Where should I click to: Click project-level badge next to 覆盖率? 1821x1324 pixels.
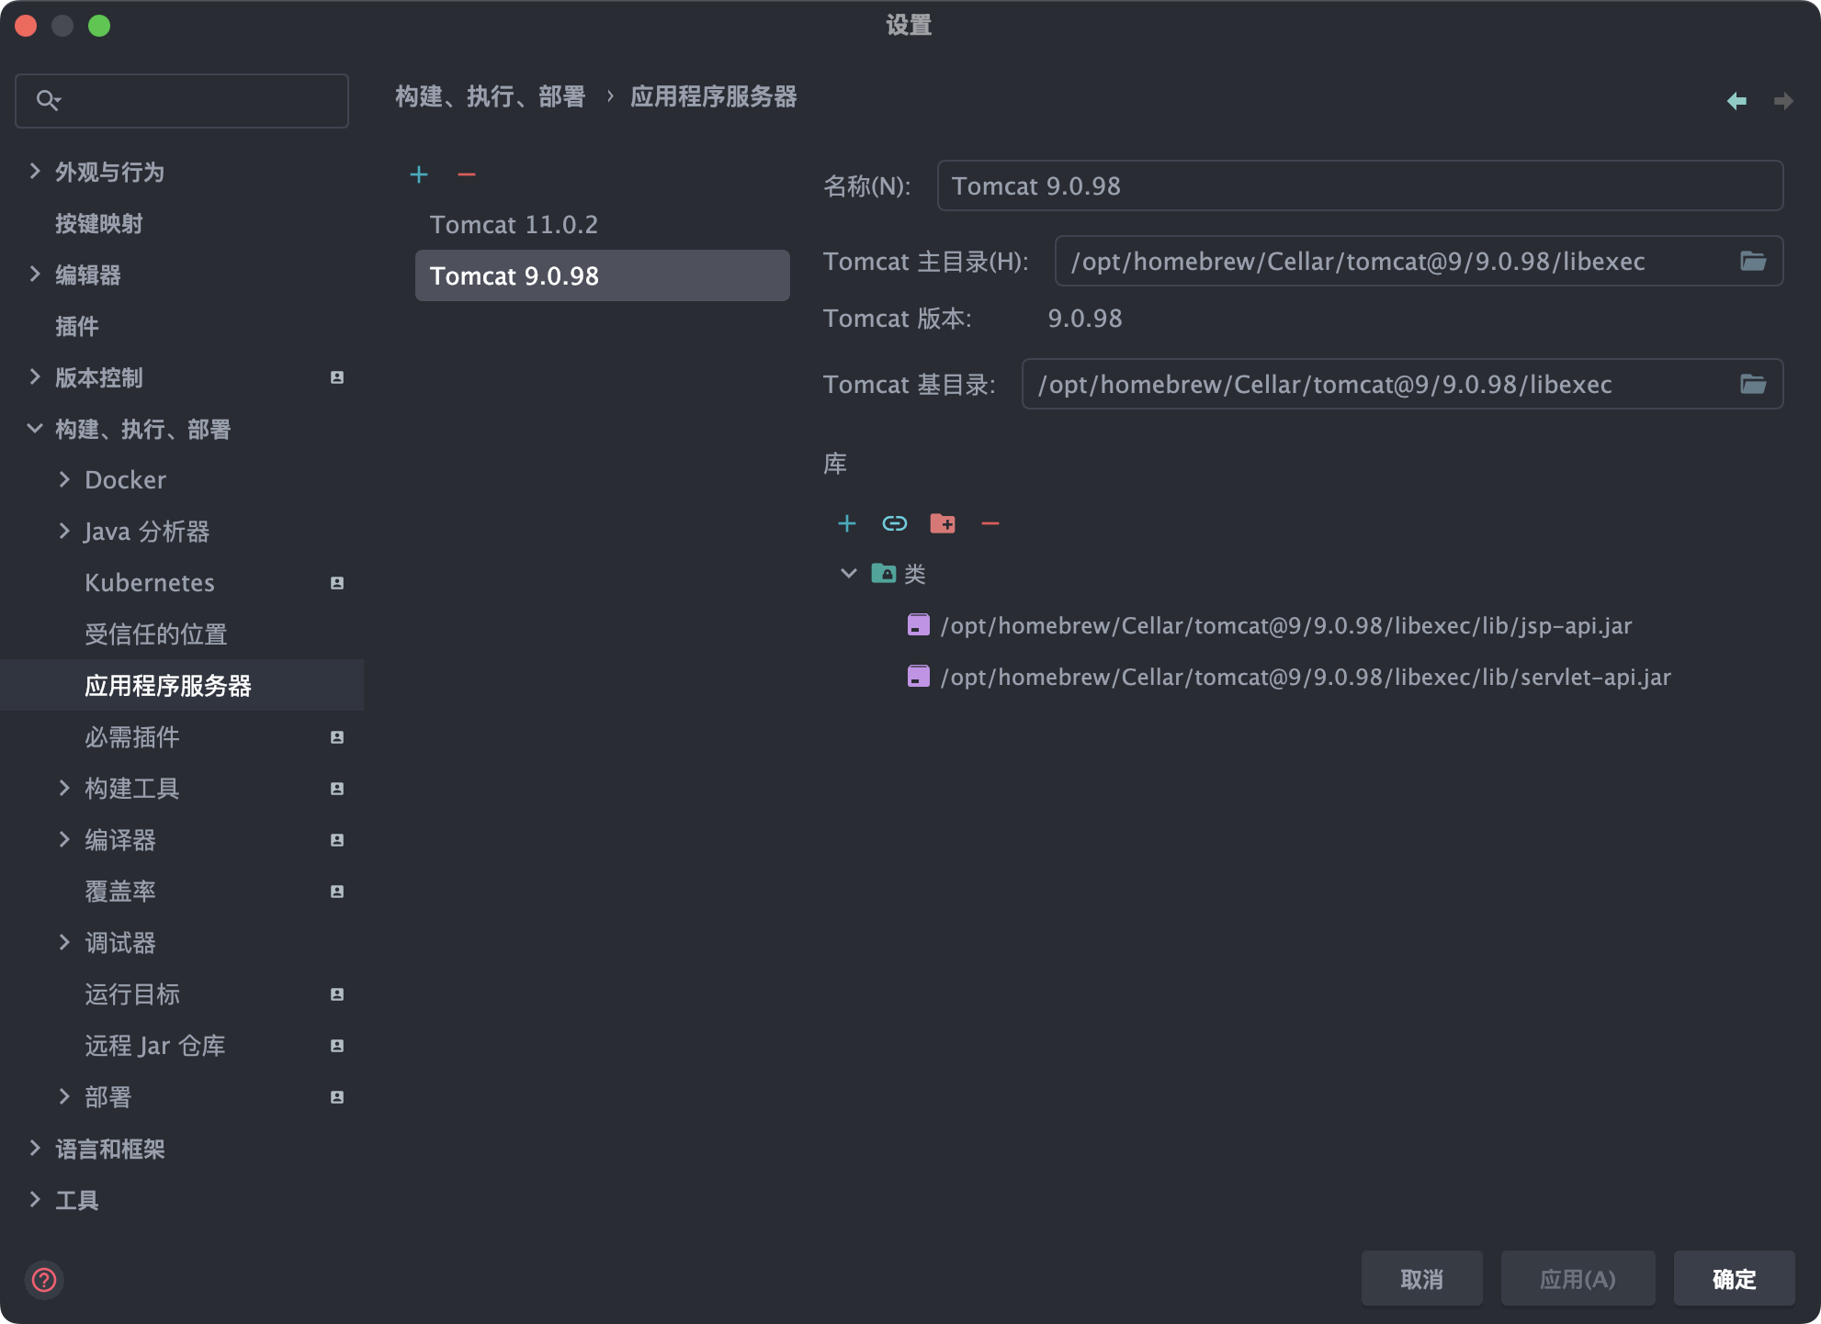[x=337, y=892]
